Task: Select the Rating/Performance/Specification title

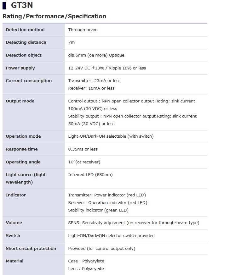Action: click(54, 16)
